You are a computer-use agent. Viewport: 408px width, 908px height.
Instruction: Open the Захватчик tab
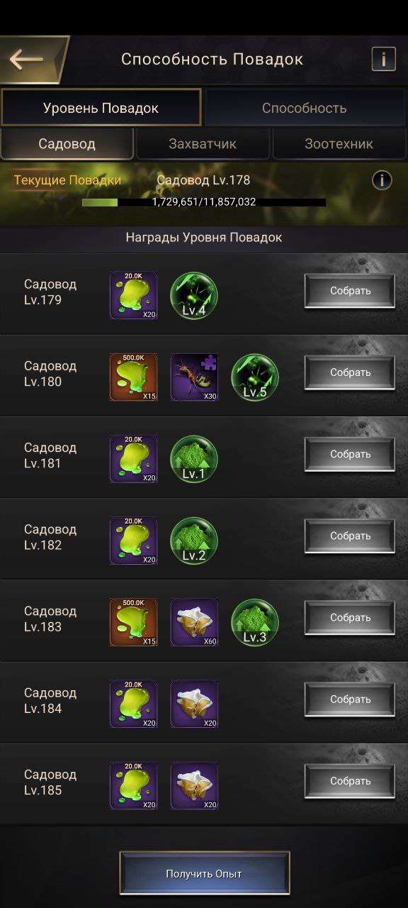click(203, 144)
